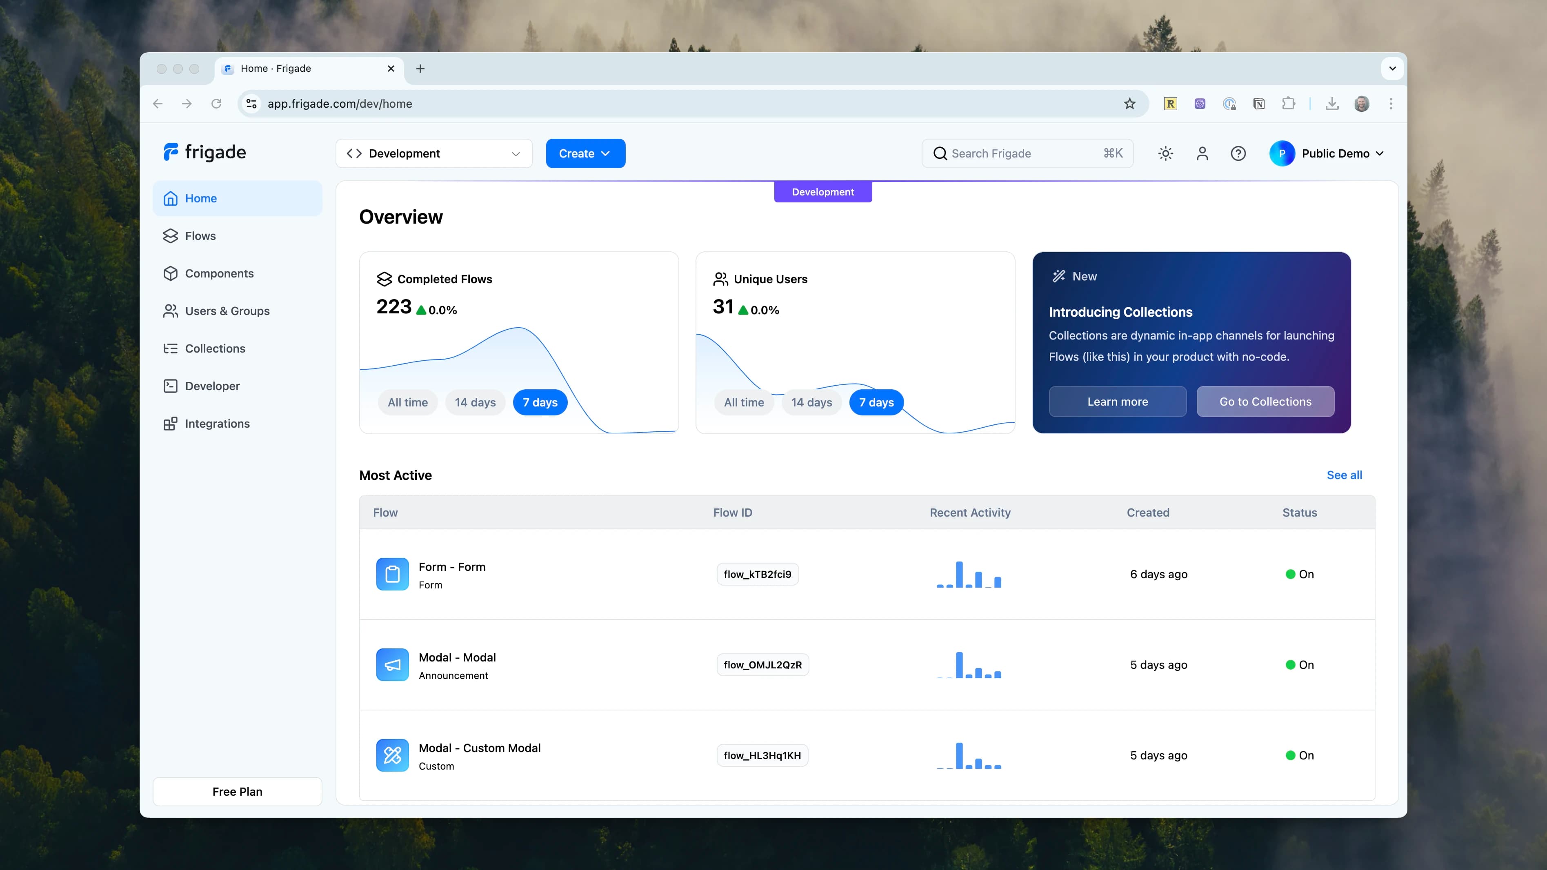Click the flow_kTB2fci9 ID chip

(757, 574)
